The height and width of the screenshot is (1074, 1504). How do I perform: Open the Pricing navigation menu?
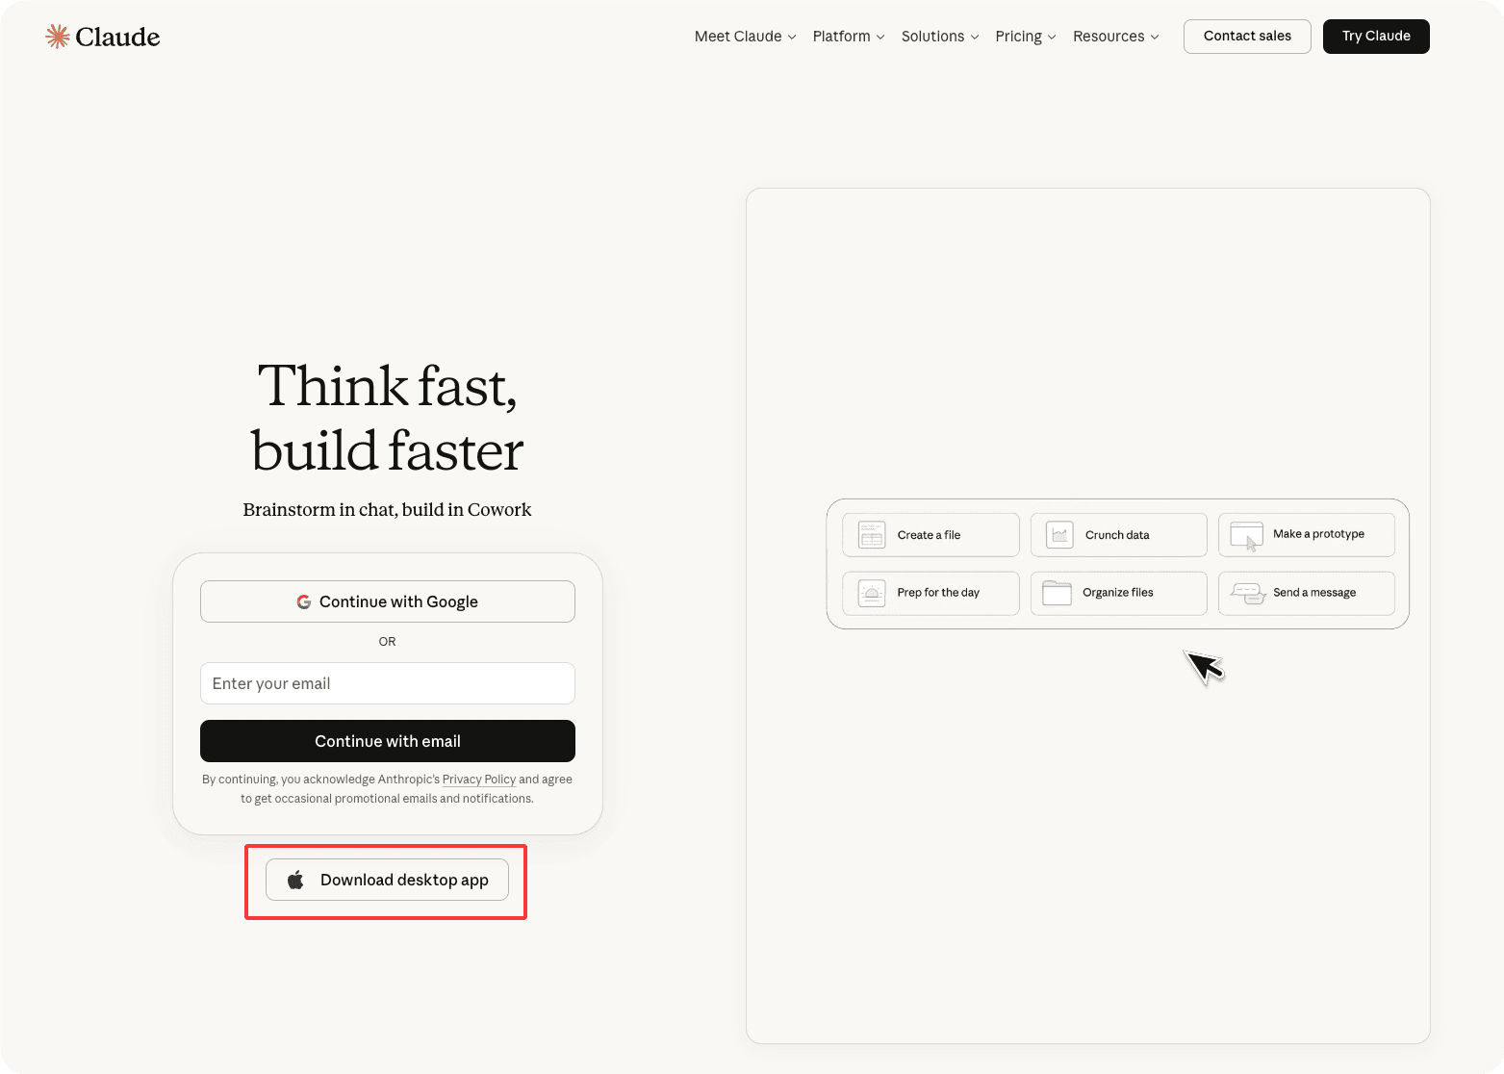tap(1026, 37)
